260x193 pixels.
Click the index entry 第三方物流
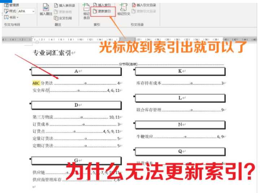43,117
